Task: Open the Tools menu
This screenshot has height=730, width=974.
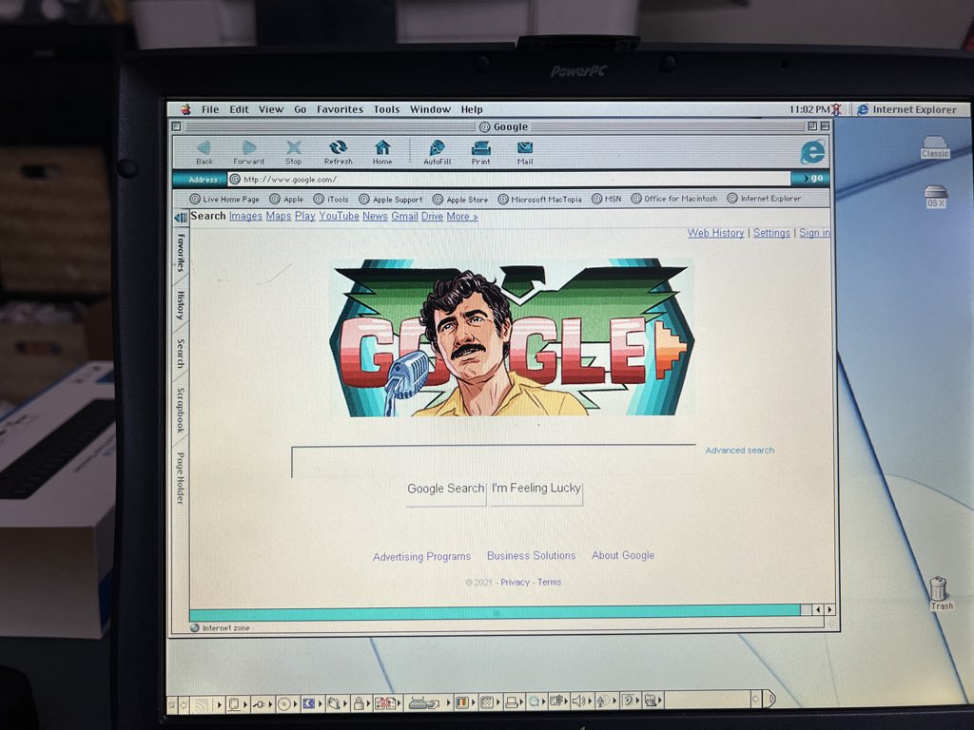Action: (386, 109)
